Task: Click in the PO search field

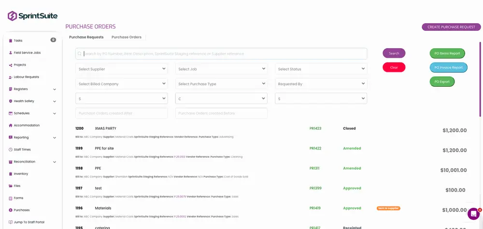Action: pos(221,54)
